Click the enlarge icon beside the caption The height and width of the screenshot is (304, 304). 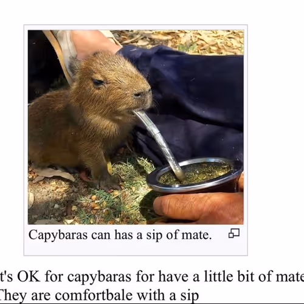click(234, 233)
